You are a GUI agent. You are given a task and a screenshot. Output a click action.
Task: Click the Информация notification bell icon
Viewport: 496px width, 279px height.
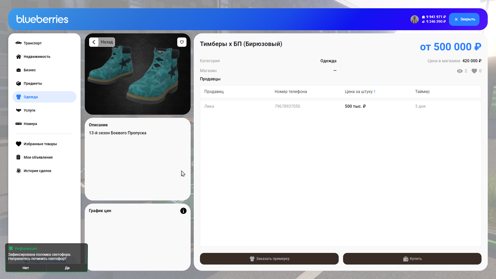coord(11,249)
